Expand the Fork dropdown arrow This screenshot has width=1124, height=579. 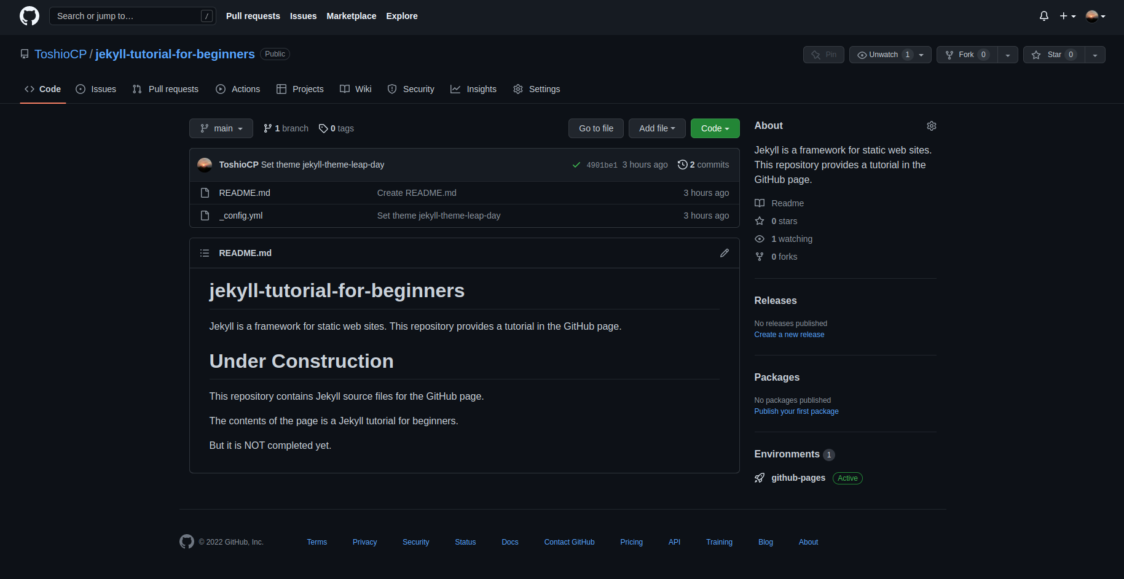pyautogui.click(x=1008, y=55)
